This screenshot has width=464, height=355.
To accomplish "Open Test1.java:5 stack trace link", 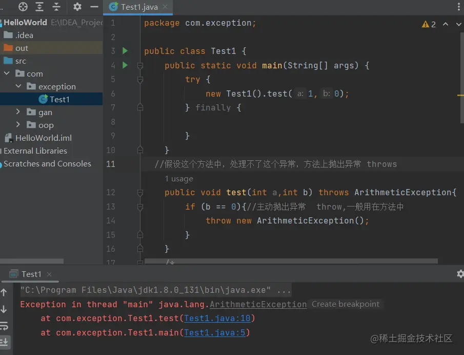I will tap(214, 332).
